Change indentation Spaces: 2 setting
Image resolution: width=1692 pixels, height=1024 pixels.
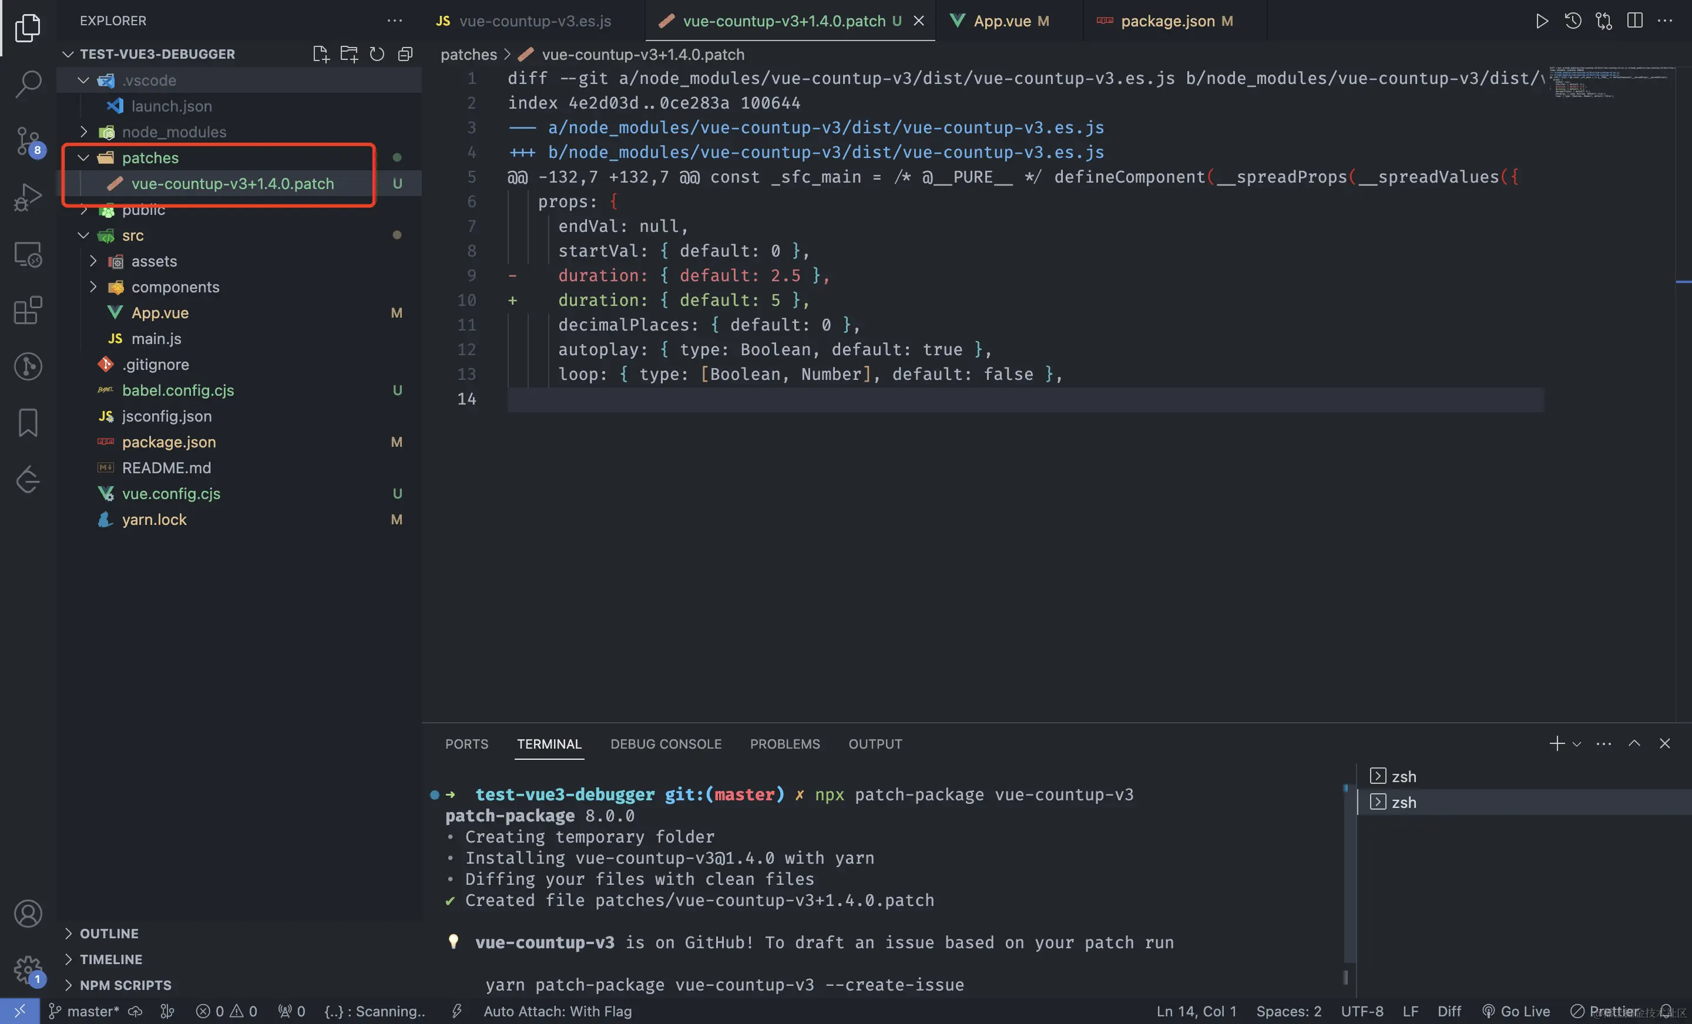pos(1288,1011)
